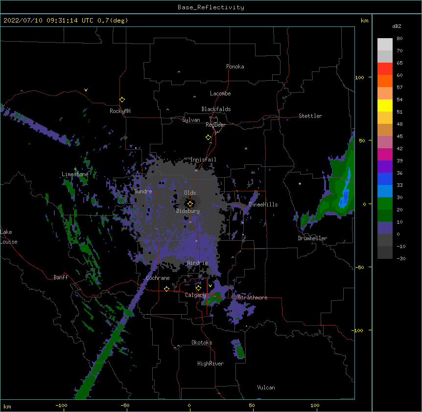Click the Ponoka city label

[235, 67]
